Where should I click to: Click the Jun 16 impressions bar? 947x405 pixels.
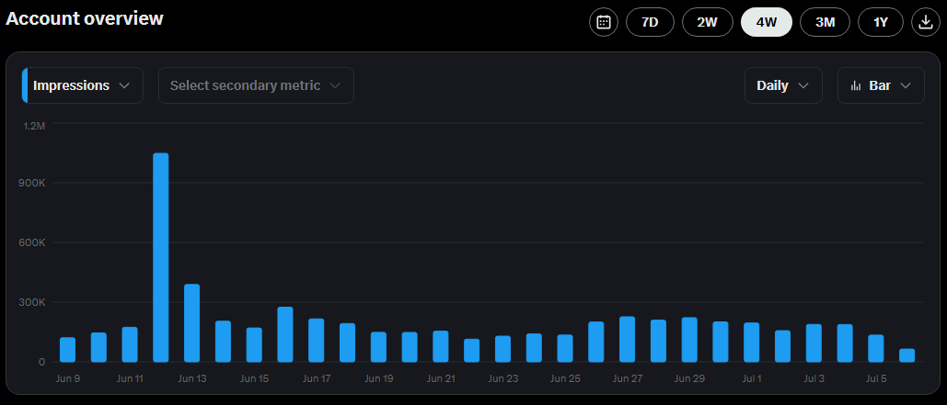point(285,334)
